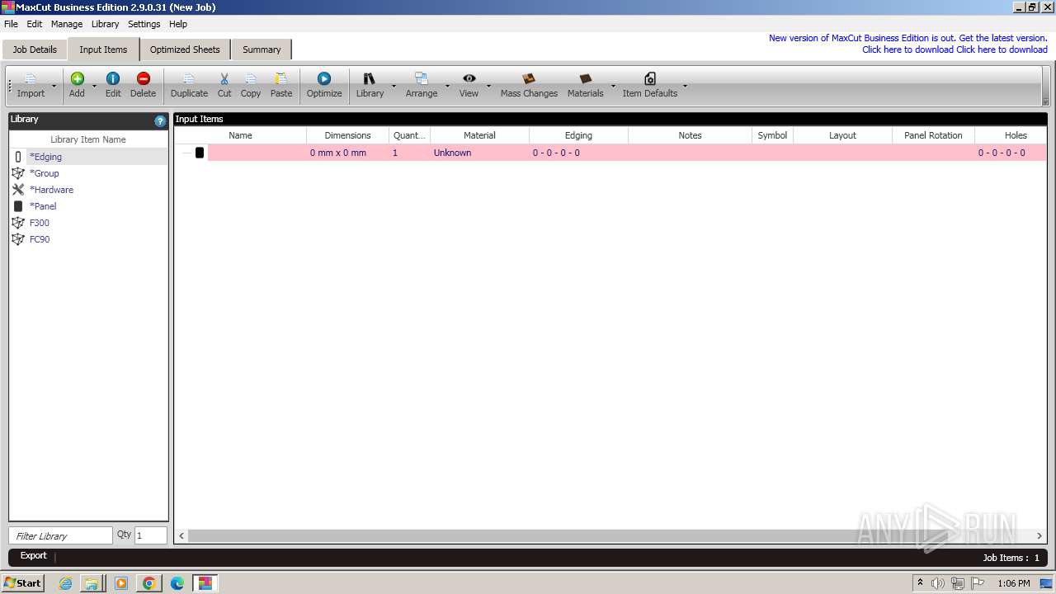This screenshot has height=594, width=1056.
Task: Click the new version download link
Action: pos(907,44)
